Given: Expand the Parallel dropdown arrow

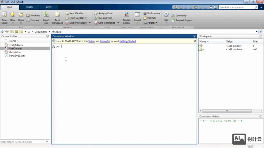Looking at the screenshot, I should click(x=156, y=23).
